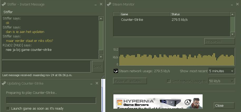Click the Stiffer contact name heading

tap(8, 12)
